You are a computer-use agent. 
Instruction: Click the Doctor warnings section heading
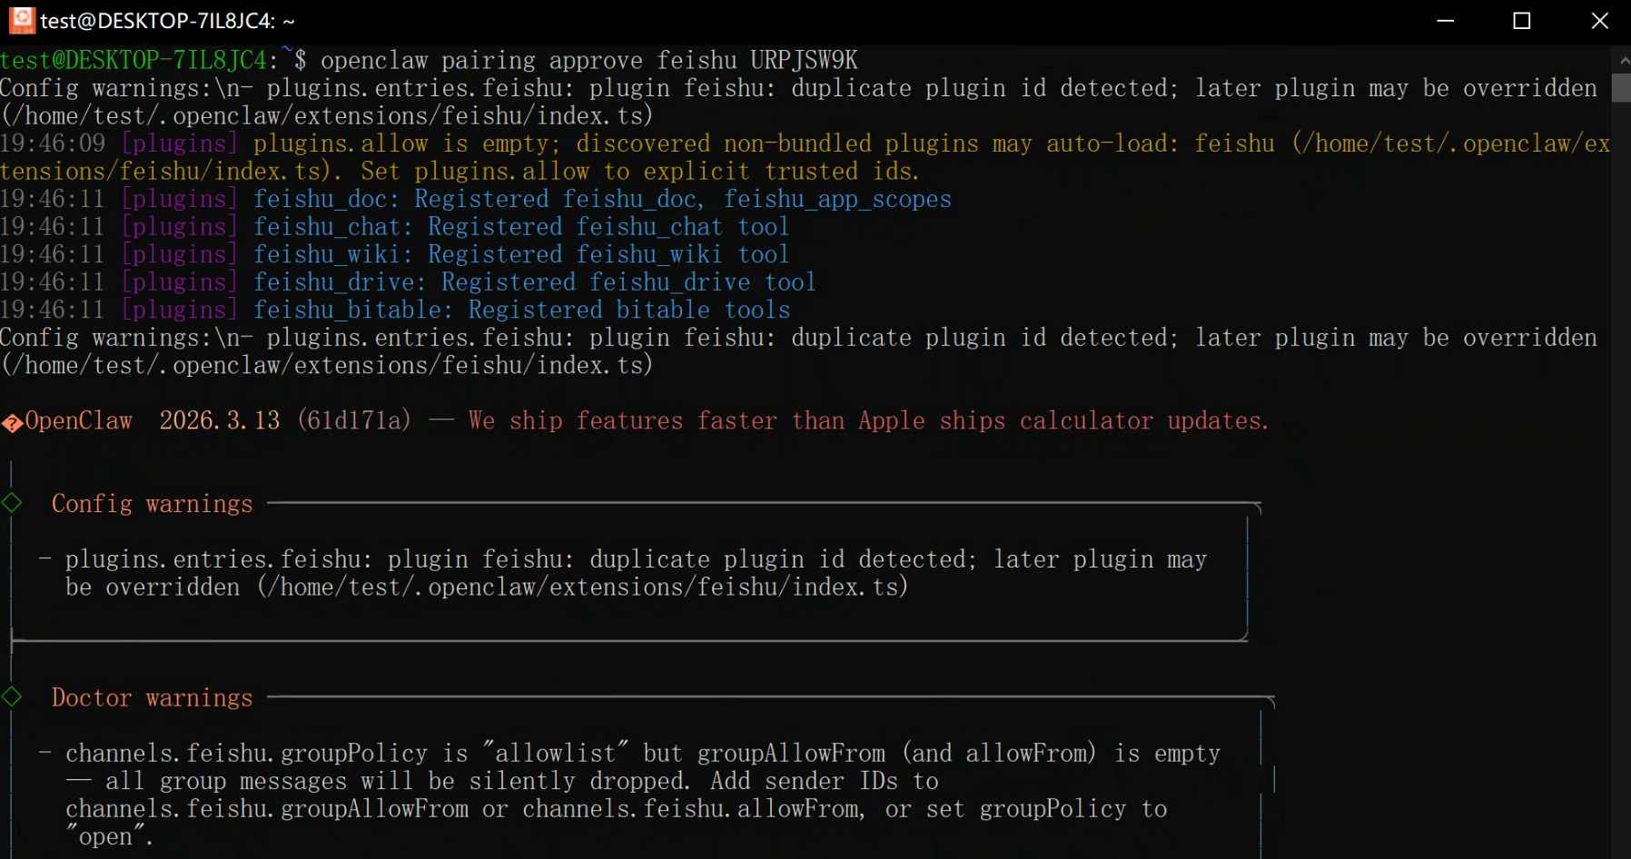[x=152, y=698]
